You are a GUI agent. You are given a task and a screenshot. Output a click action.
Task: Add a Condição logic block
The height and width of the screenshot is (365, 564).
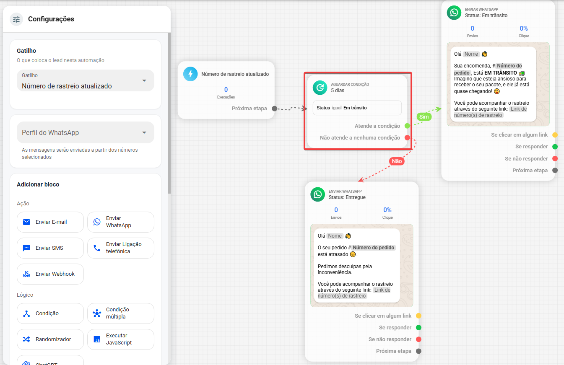pyautogui.click(x=50, y=313)
